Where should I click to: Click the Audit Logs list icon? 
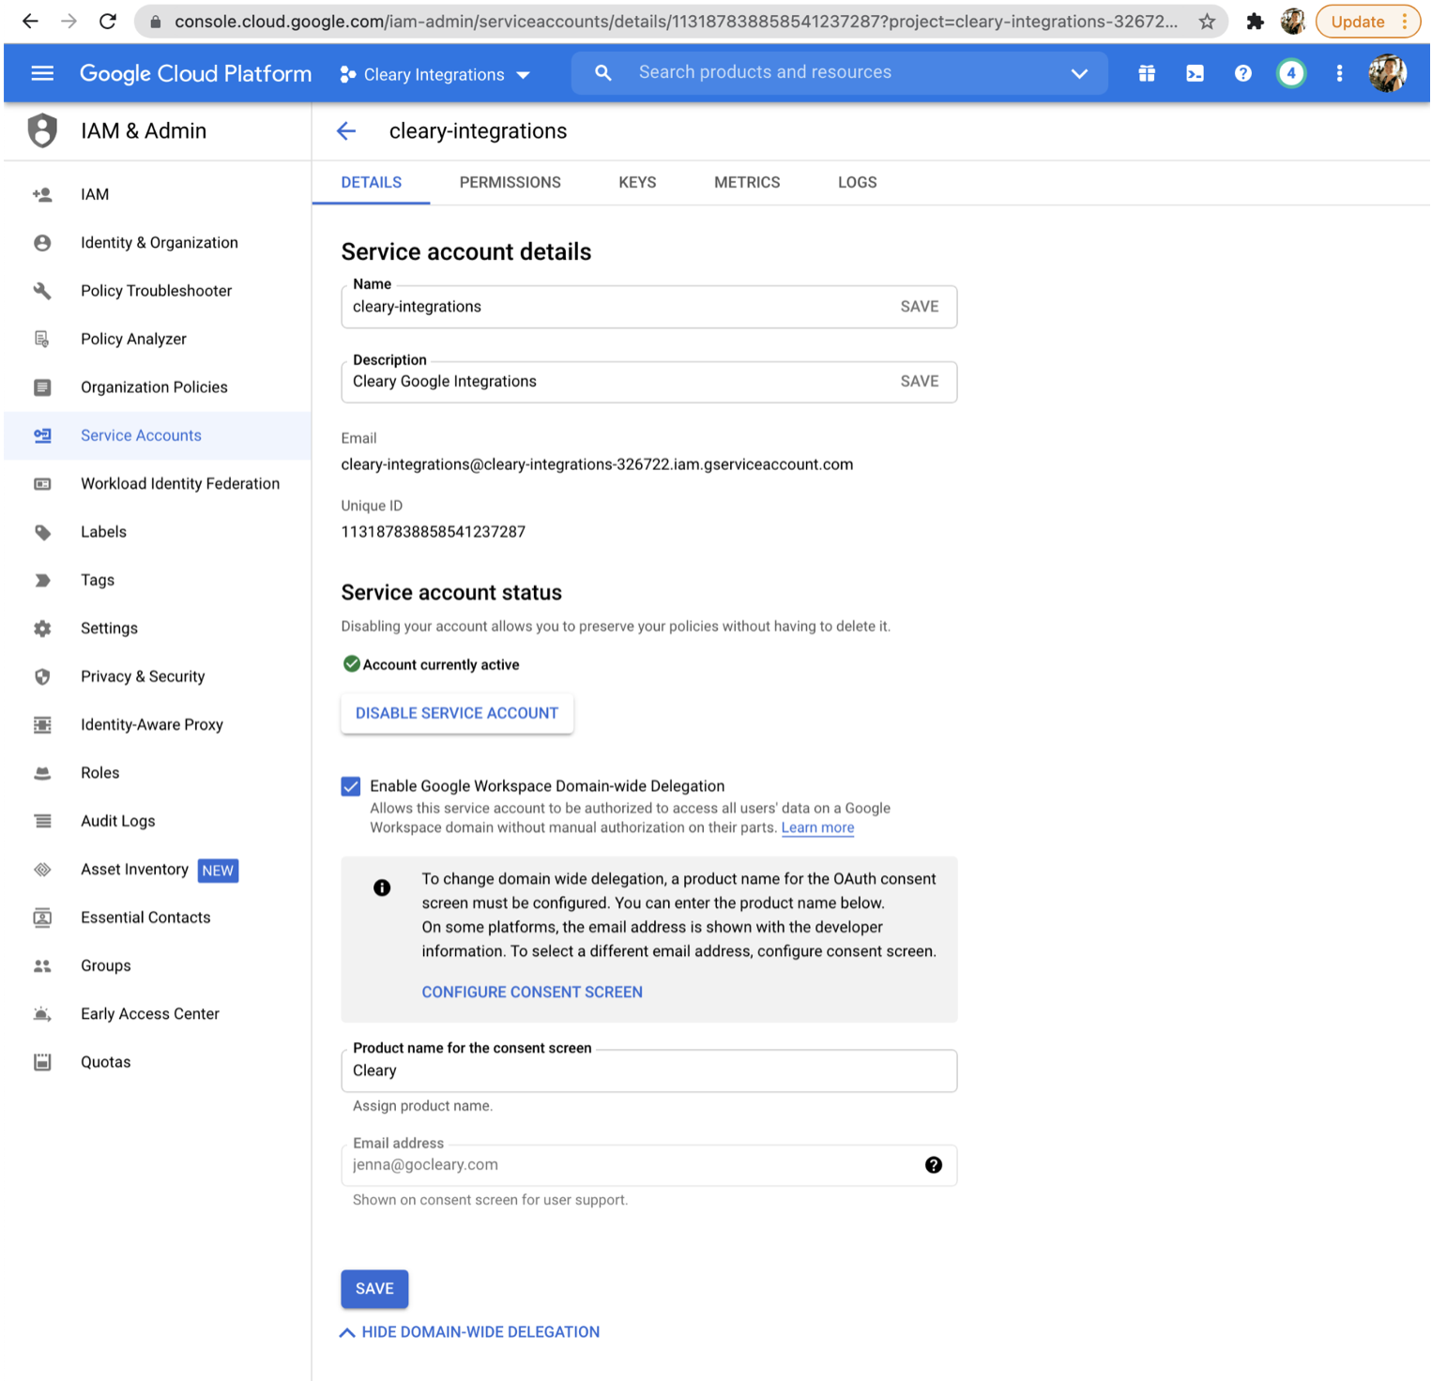pos(42,821)
